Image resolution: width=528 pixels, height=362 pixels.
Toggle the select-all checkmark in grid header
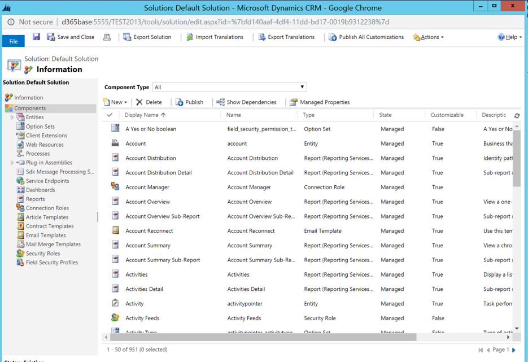110,115
